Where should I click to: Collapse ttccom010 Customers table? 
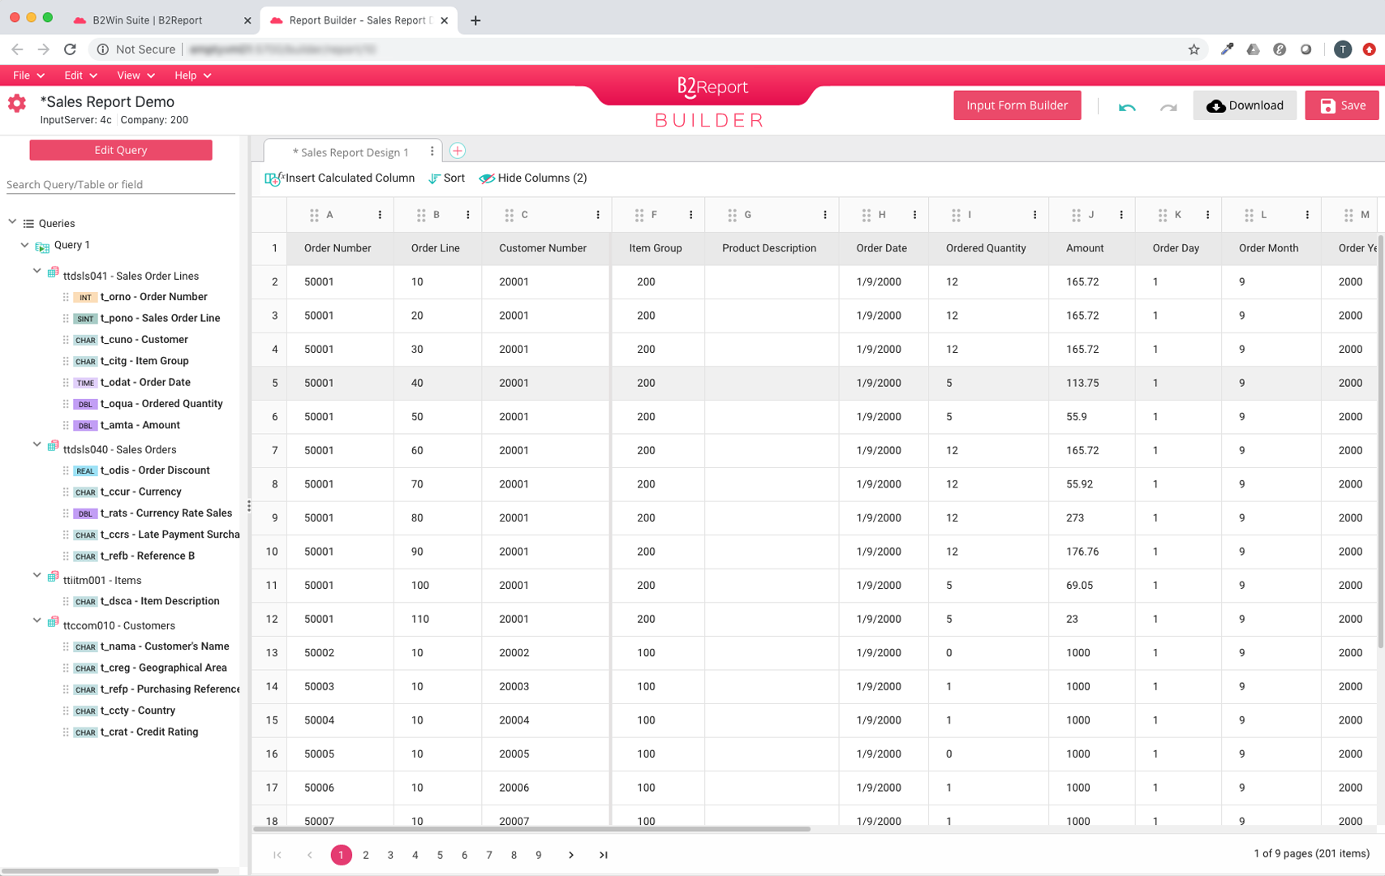(37, 620)
